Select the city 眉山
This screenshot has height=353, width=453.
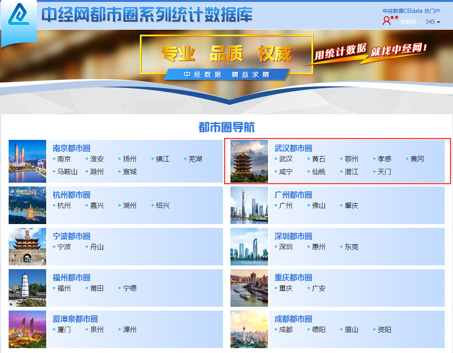tap(351, 330)
